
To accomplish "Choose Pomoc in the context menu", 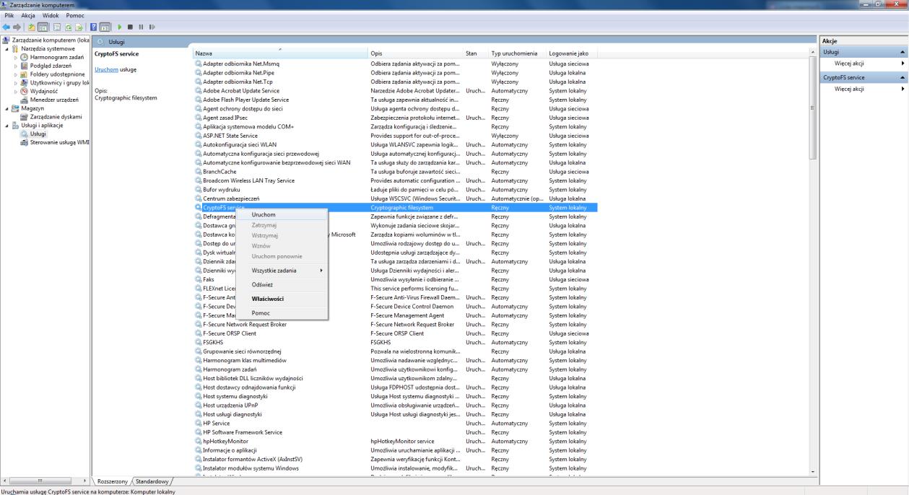I will [282, 312].
